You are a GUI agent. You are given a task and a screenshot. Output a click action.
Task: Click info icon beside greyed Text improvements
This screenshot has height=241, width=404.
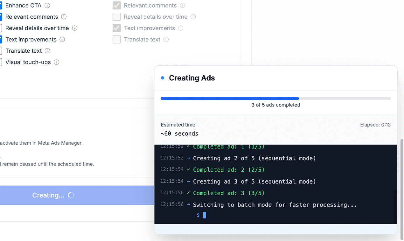click(181, 28)
